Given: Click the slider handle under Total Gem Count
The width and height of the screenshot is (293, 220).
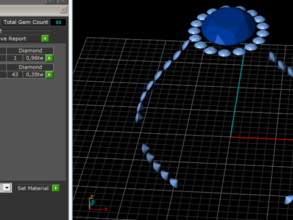Looking at the screenshot, I should tap(1, 31).
